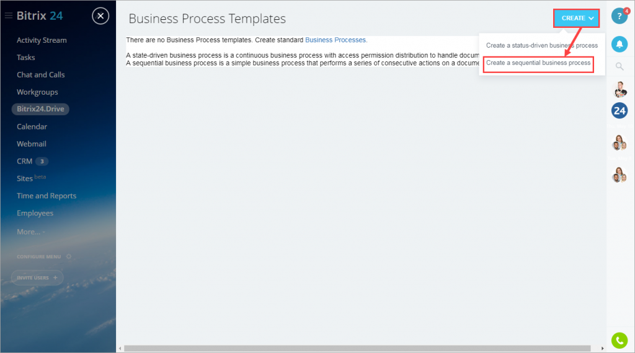
Task: Expand the CREATE dropdown button
Action: point(576,18)
